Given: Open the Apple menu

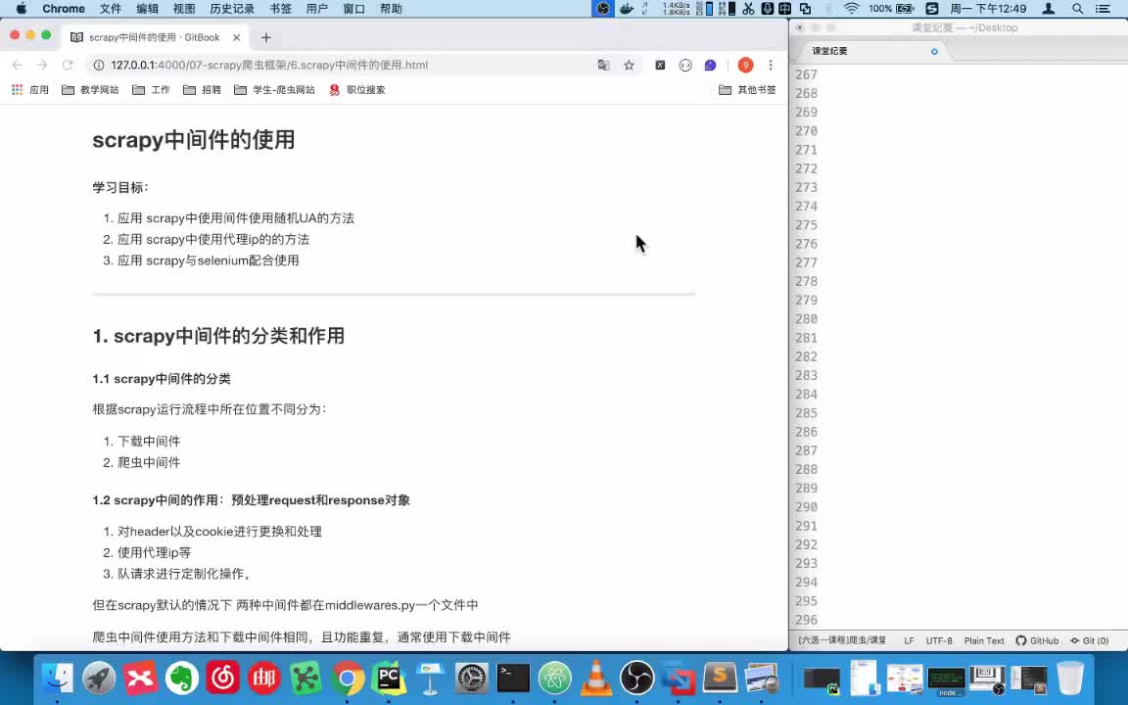Looking at the screenshot, I should (x=21, y=9).
